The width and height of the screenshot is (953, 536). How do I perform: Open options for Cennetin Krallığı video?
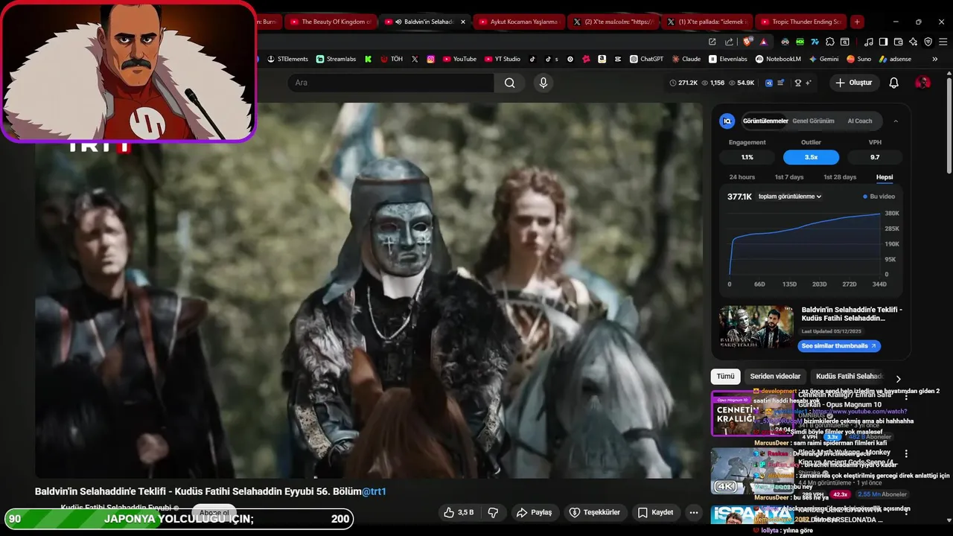906,398
